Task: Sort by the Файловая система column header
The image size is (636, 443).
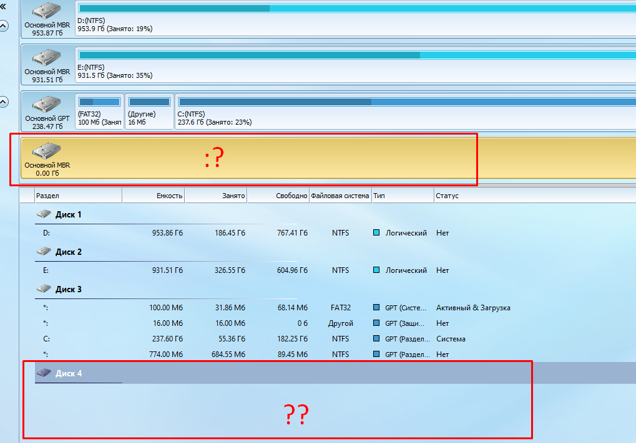Action: [x=341, y=196]
